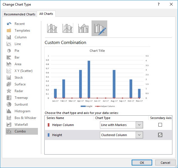Click the Chart Type column header
The height and width of the screenshot is (168, 178).
103,118
